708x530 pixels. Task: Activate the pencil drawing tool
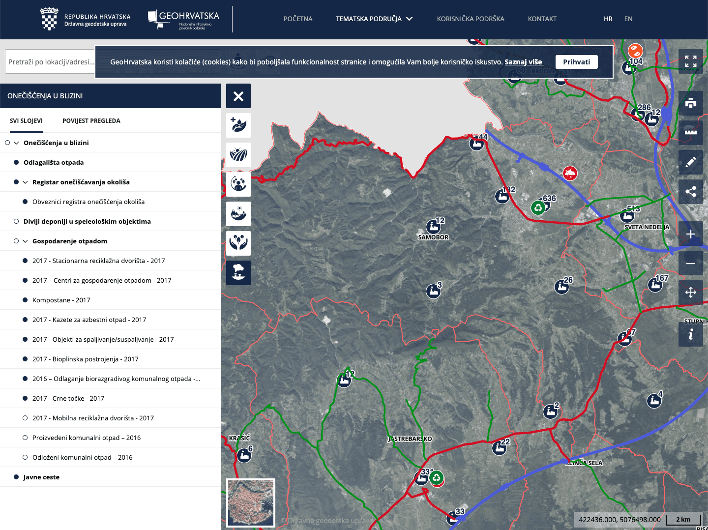(x=691, y=162)
